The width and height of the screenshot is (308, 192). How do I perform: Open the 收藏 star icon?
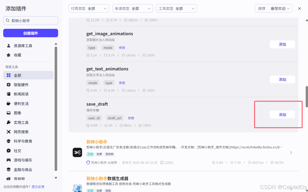coord(9,55)
